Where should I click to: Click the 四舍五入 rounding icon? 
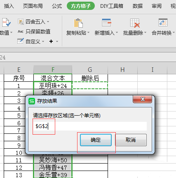[21, 21]
